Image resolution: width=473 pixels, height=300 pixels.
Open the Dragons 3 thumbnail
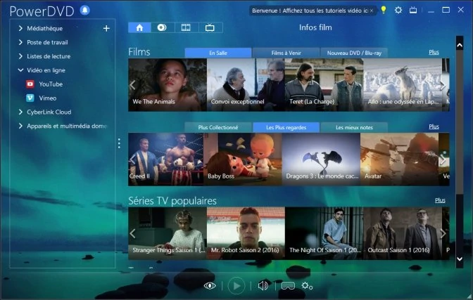tap(321, 159)
